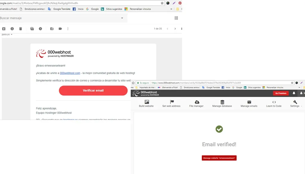Click the 000webhost verify URL address
This screenshot has height=174, width=305.
click(196, 83)
